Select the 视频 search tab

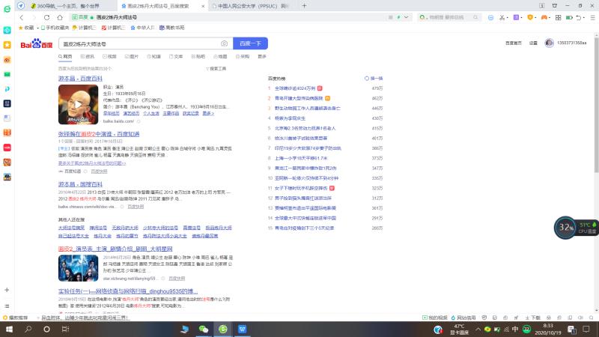[109, 57]
